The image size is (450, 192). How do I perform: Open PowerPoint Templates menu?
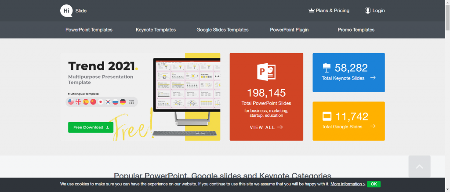pos(89,30)
